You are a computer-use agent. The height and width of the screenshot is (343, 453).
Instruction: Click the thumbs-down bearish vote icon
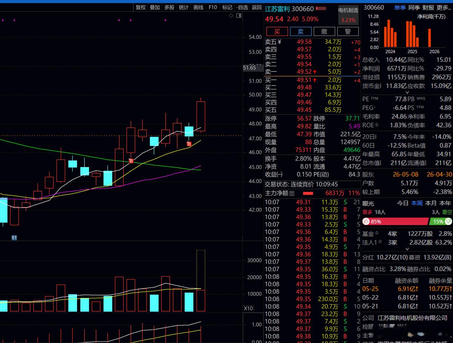[x=448, y=221]
